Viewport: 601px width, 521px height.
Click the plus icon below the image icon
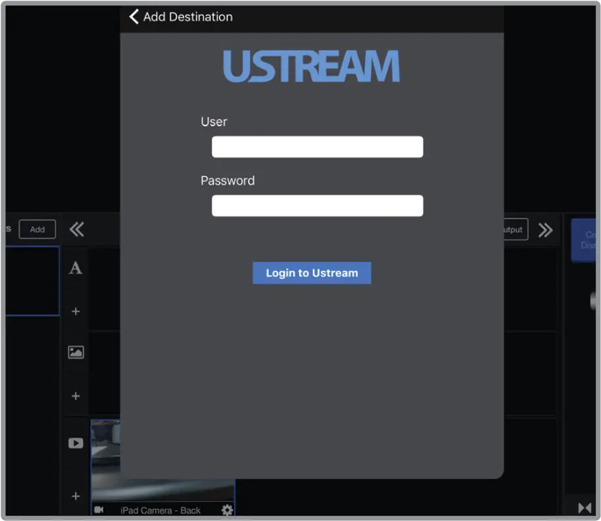(x=76, y=396)
